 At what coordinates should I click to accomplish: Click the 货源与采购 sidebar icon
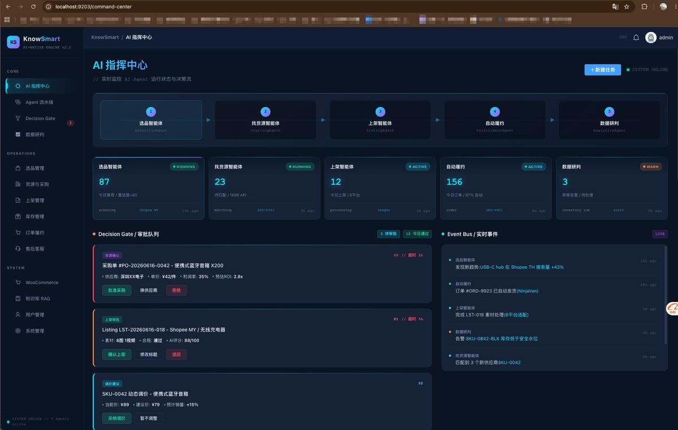tap(18, 184)
